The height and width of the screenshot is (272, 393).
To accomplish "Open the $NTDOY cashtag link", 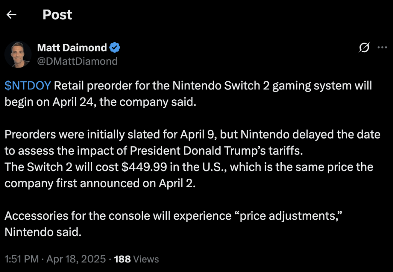I will click(x=28, y=86).
